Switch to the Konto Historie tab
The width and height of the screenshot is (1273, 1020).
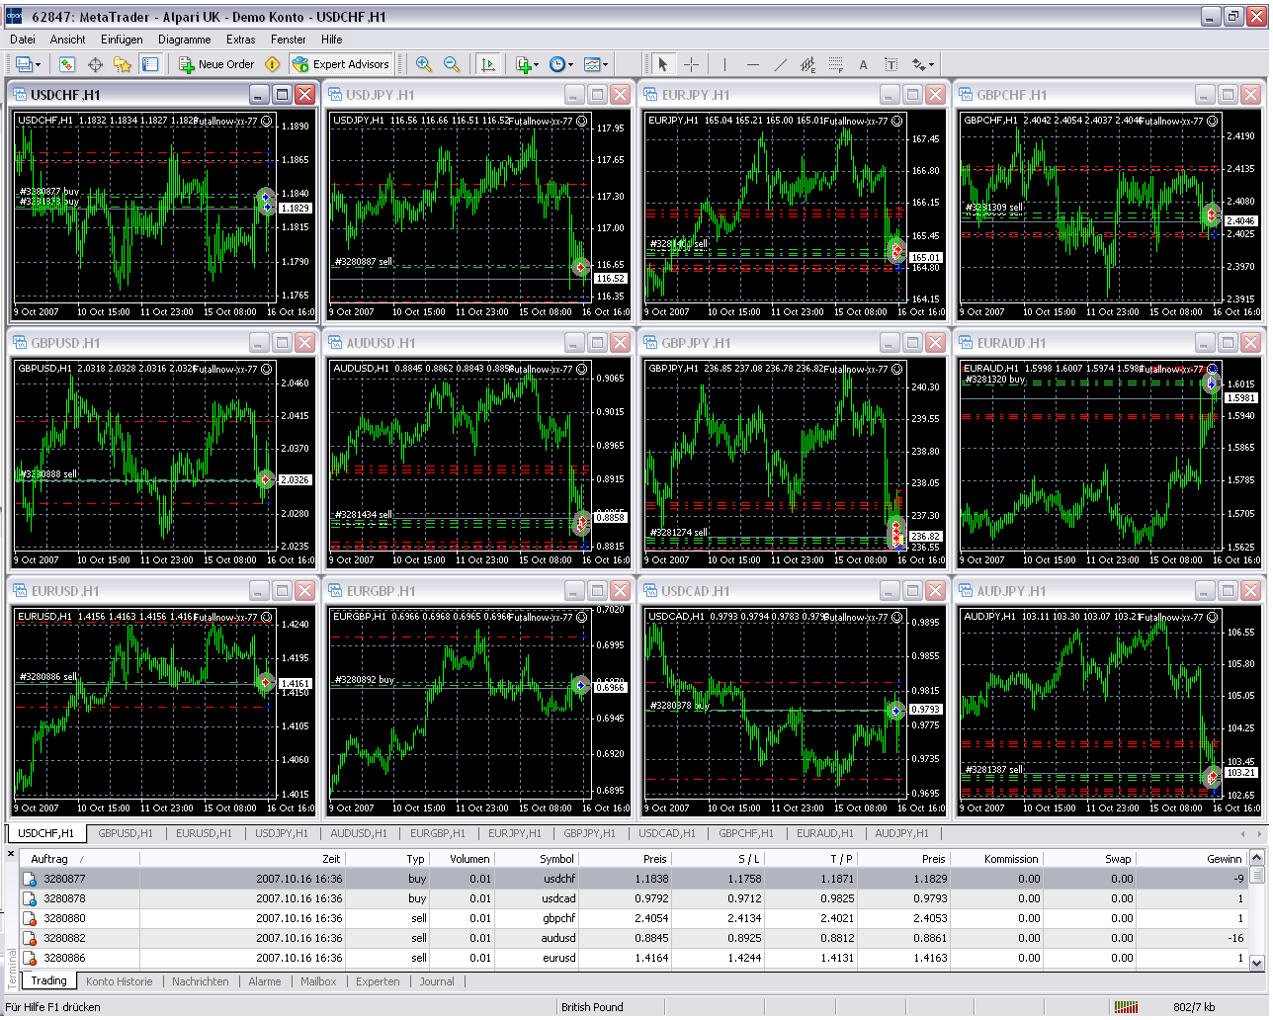point(119,981)
